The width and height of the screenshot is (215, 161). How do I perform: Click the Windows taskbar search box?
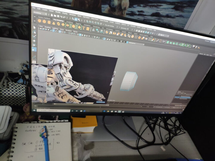point(53,111)
